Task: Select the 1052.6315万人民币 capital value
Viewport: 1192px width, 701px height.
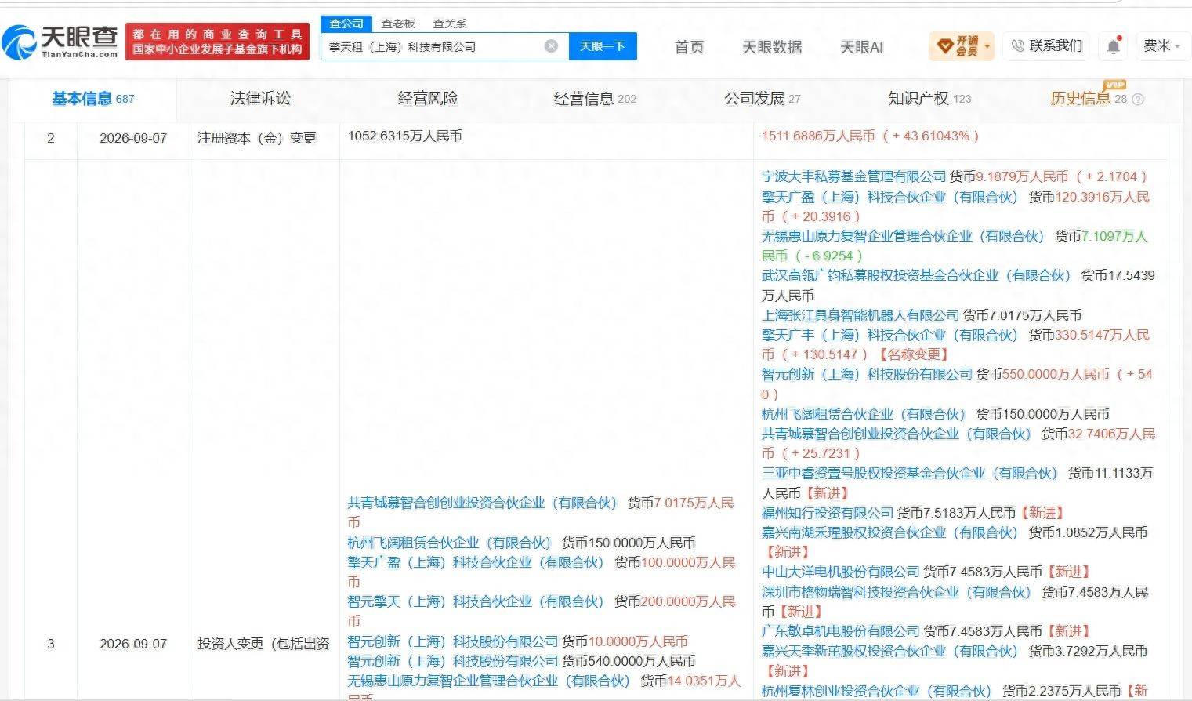Action: pos(405,136)
